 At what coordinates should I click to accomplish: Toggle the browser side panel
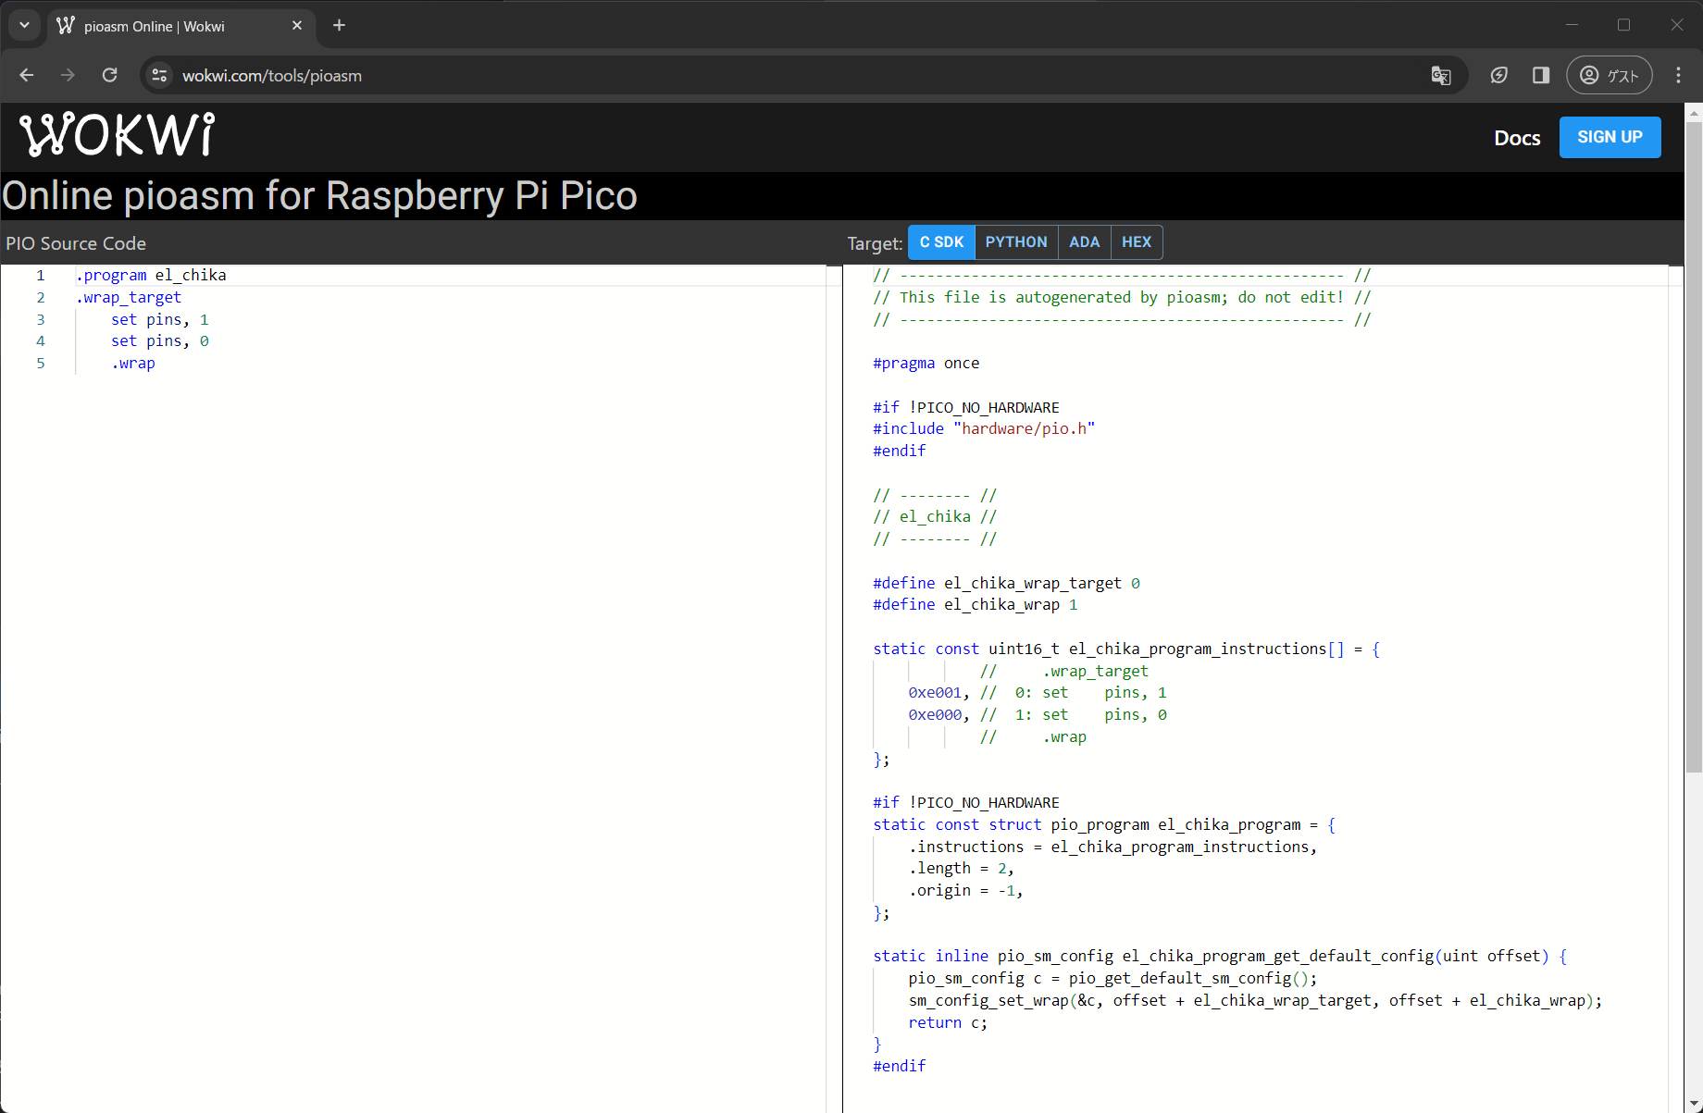(1541, 75)
